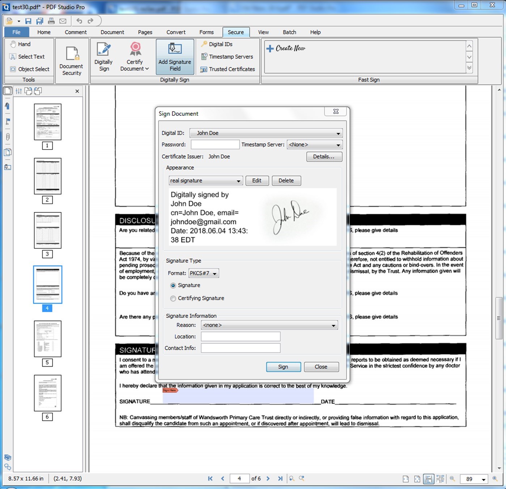Select the Certifying Signature radio button

coord(173,299)
